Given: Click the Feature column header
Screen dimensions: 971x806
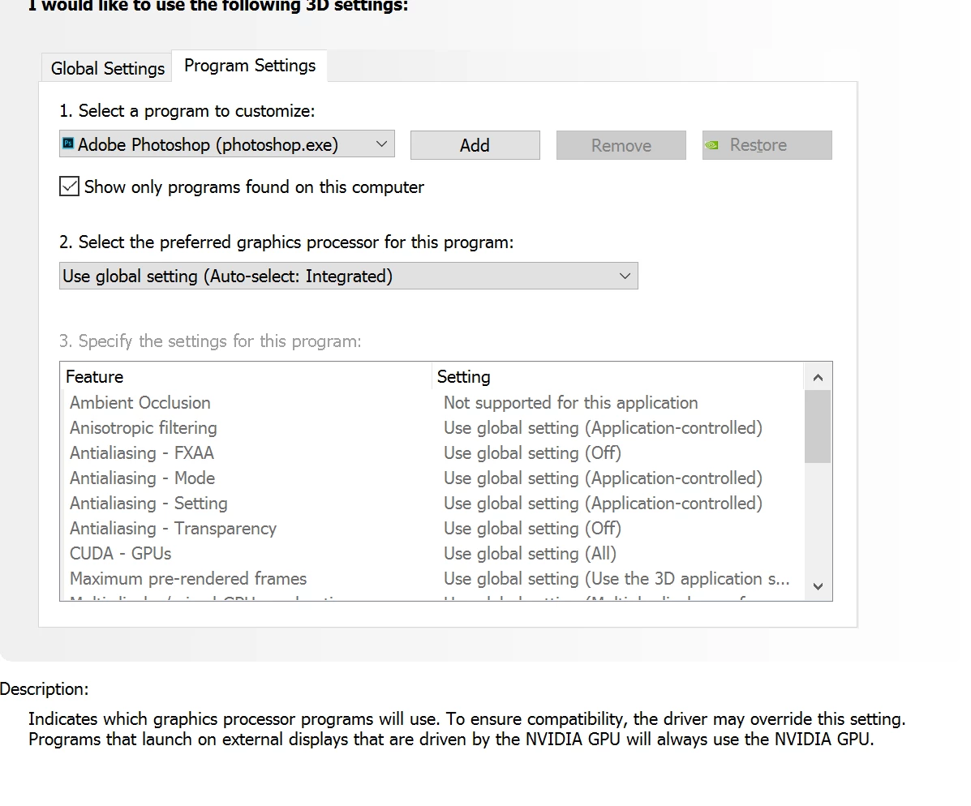Looking at the screenshot, I should pyautogui.click(x=247, y=376).
